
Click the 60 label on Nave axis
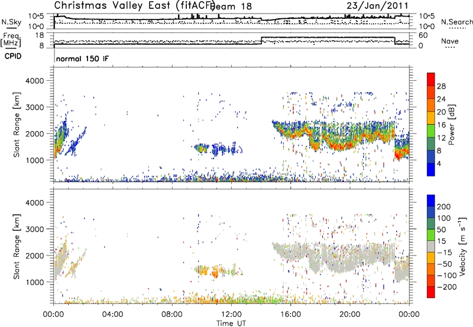point(423,35)
